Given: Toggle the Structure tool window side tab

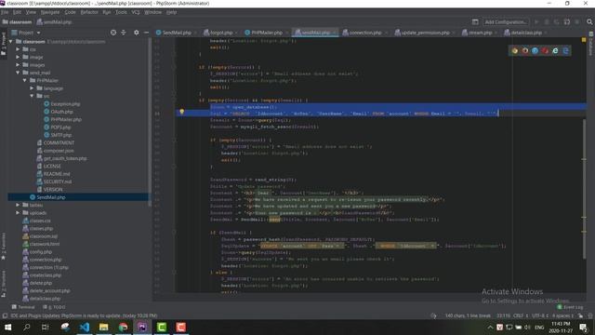Looking at the screenshot, I should [x=4, y=284].
